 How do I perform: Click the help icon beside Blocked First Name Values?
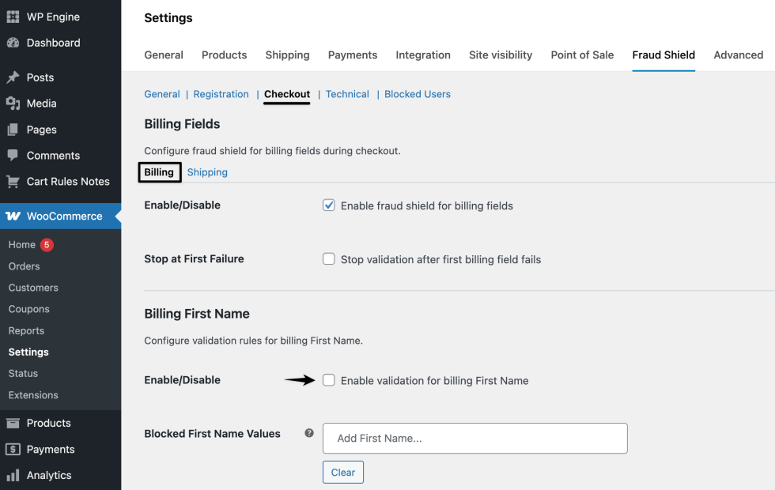[308, 433]
